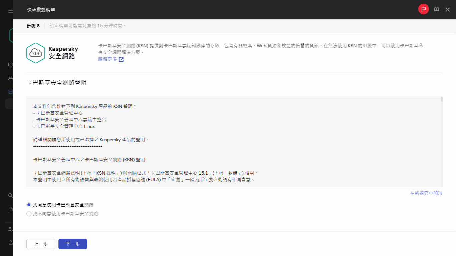Image resolution: width=456 pixels, height=256 pixels.
Task: Open the search icon in sidebar
Action: pyautogui.click(x=10, y=196)
